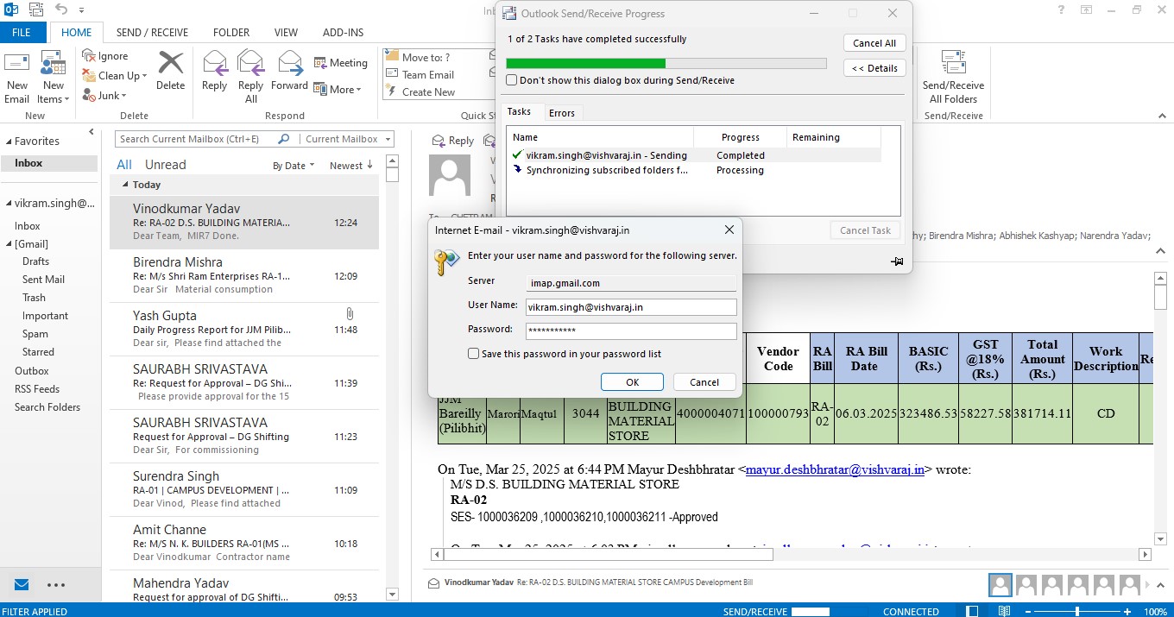Adjust the zoom slider in status bar

click(1076, 611)
